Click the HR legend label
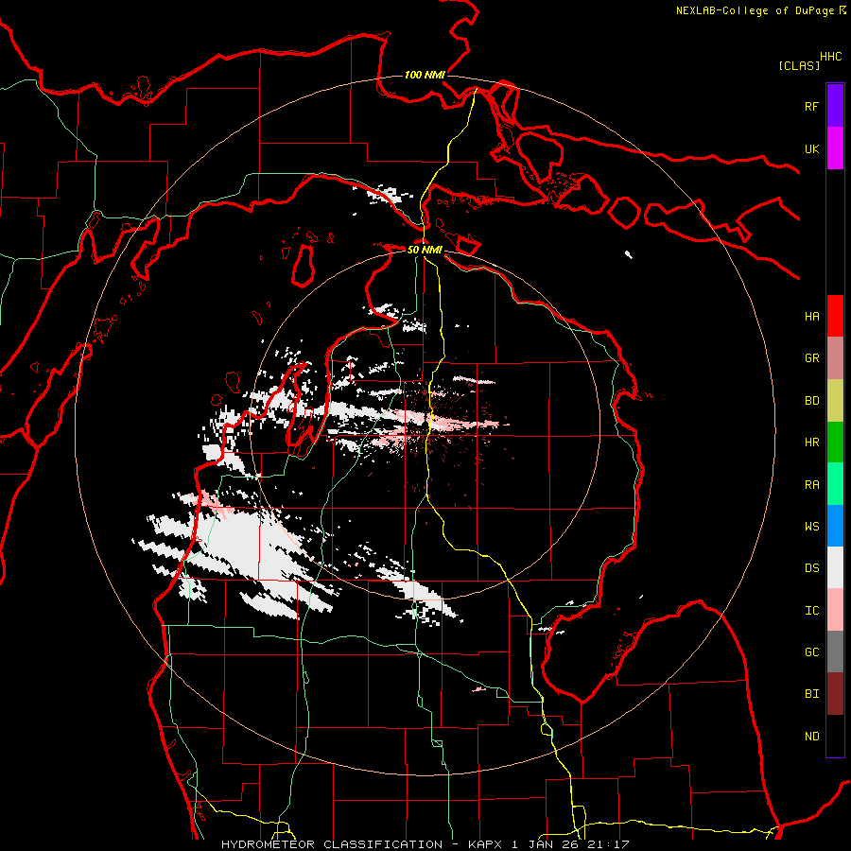The image size is (851, 851). coord(811,443)
